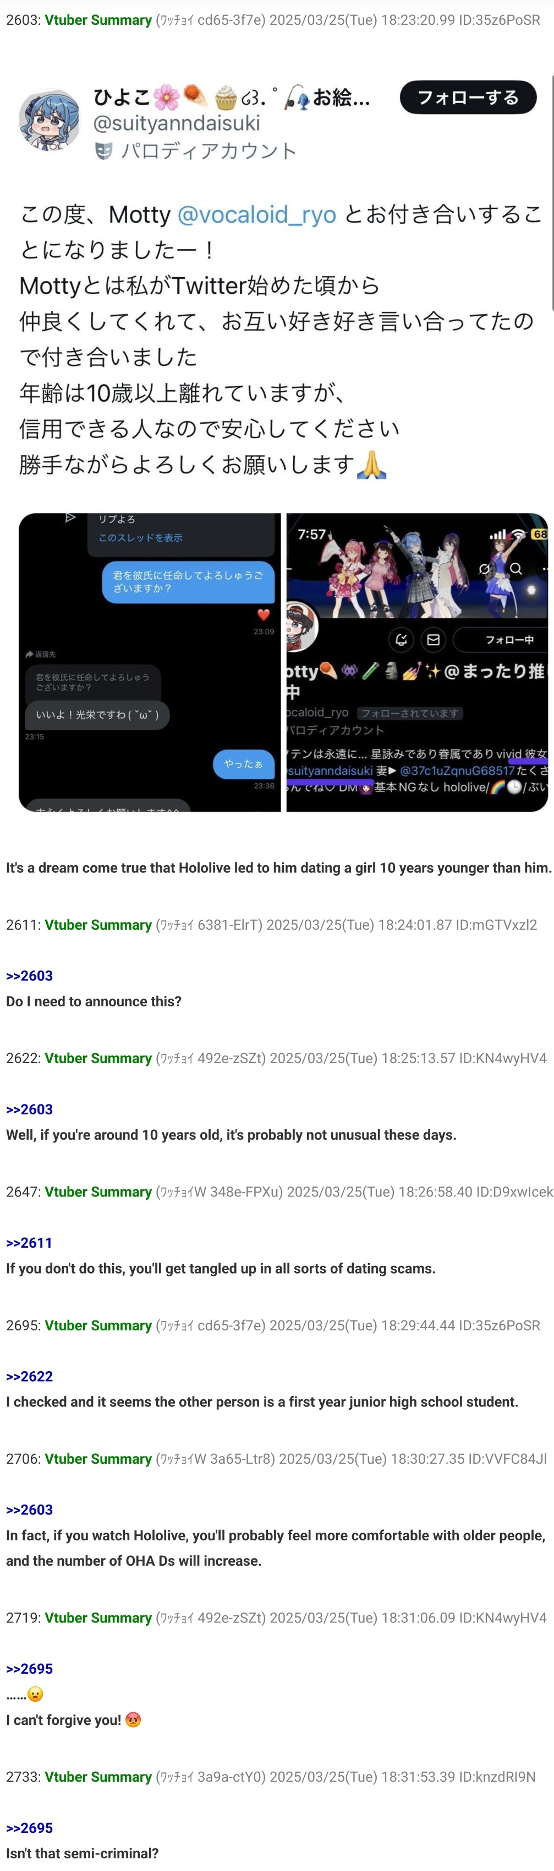Viewport: 554px width, 1871px height.
Task: Follow the >>2695 anchor in post 2719
Action: pos(30,1668)
